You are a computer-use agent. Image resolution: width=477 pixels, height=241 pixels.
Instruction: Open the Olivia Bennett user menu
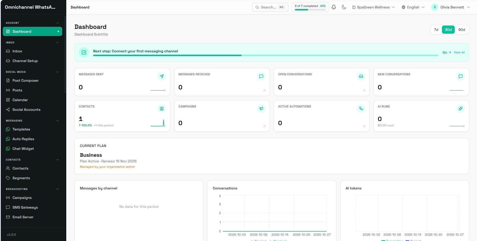[x=450, y=7]
